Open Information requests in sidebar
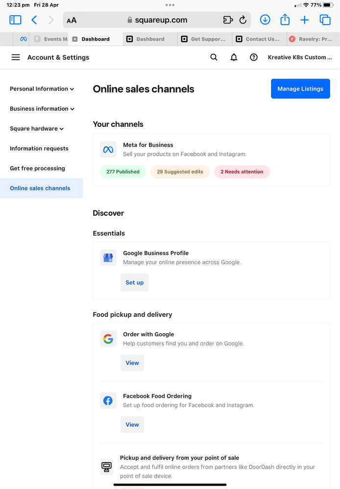Viewport: 340px width, 489px height. pos(39,148)
